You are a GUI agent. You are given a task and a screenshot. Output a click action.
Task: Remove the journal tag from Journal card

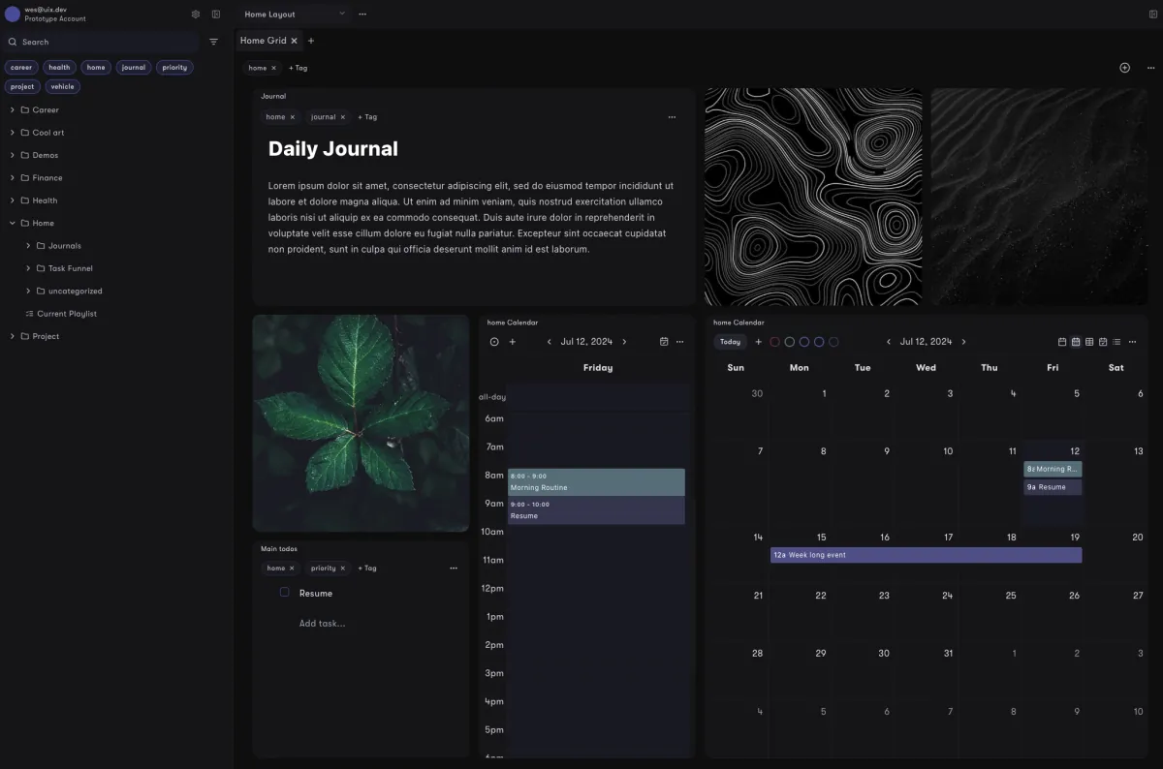click(x=342, y=117)
